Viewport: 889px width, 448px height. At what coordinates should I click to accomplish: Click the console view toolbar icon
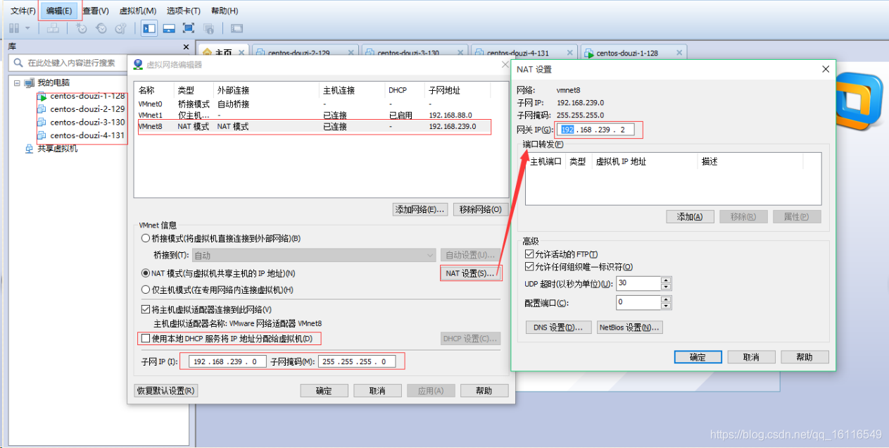tap(237, 28)
